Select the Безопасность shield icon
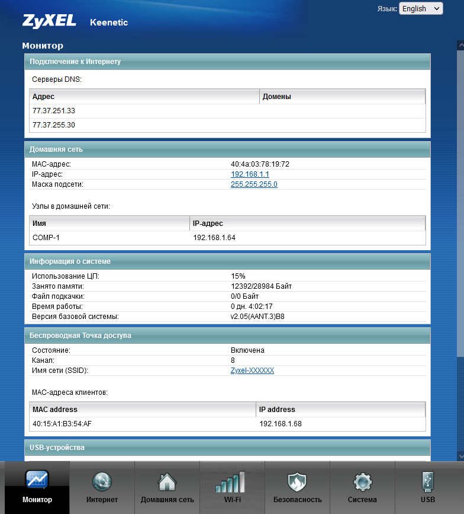464x514 pixels. point(297,481)
